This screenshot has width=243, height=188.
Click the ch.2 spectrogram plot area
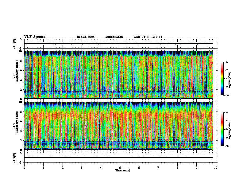(118, 126)
